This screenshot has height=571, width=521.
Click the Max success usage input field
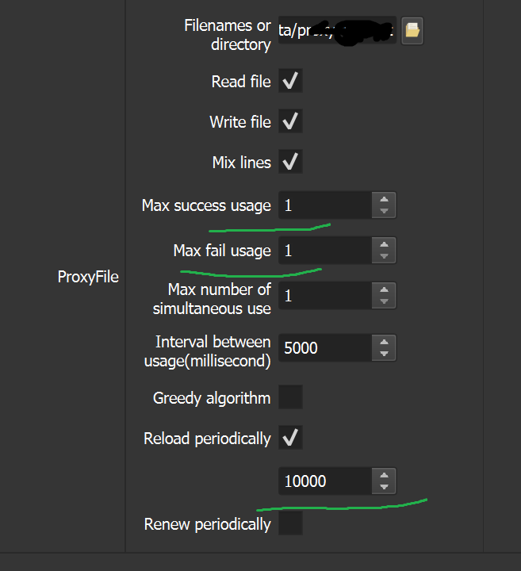(324, 205)
